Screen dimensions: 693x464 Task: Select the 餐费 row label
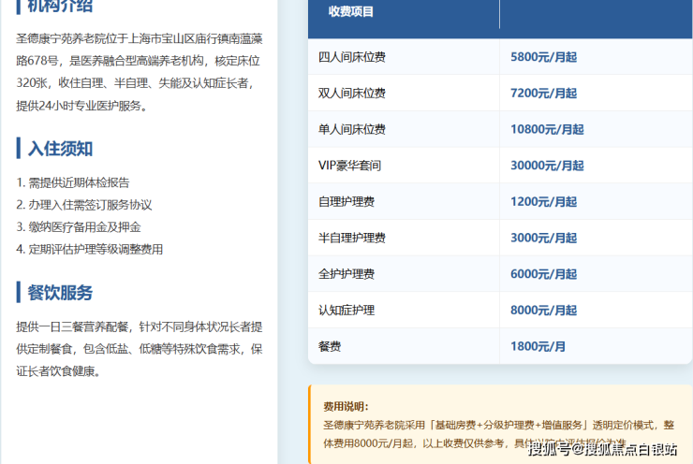(x=330, y=346)
